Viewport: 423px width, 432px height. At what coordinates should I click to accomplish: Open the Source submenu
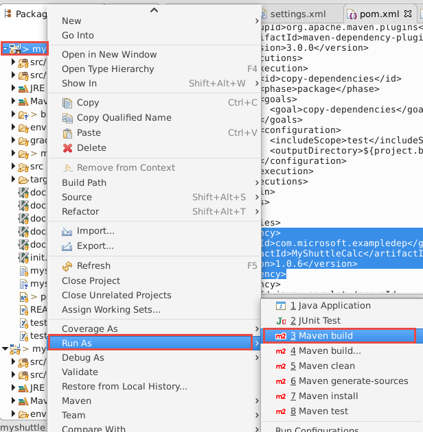click(x=155, y=197)
